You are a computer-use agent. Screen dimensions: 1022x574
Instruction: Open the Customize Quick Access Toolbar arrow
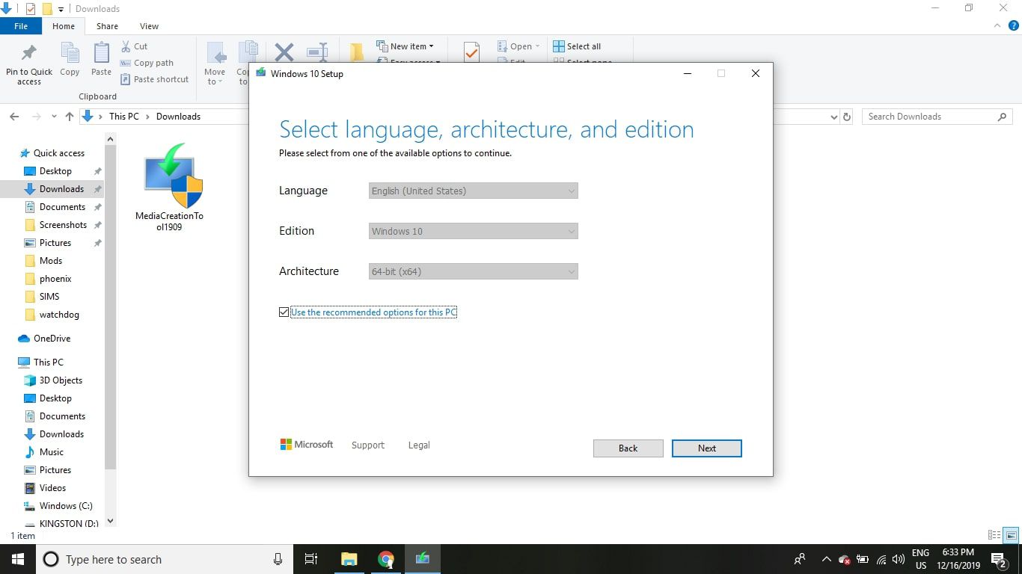[61, 9]
